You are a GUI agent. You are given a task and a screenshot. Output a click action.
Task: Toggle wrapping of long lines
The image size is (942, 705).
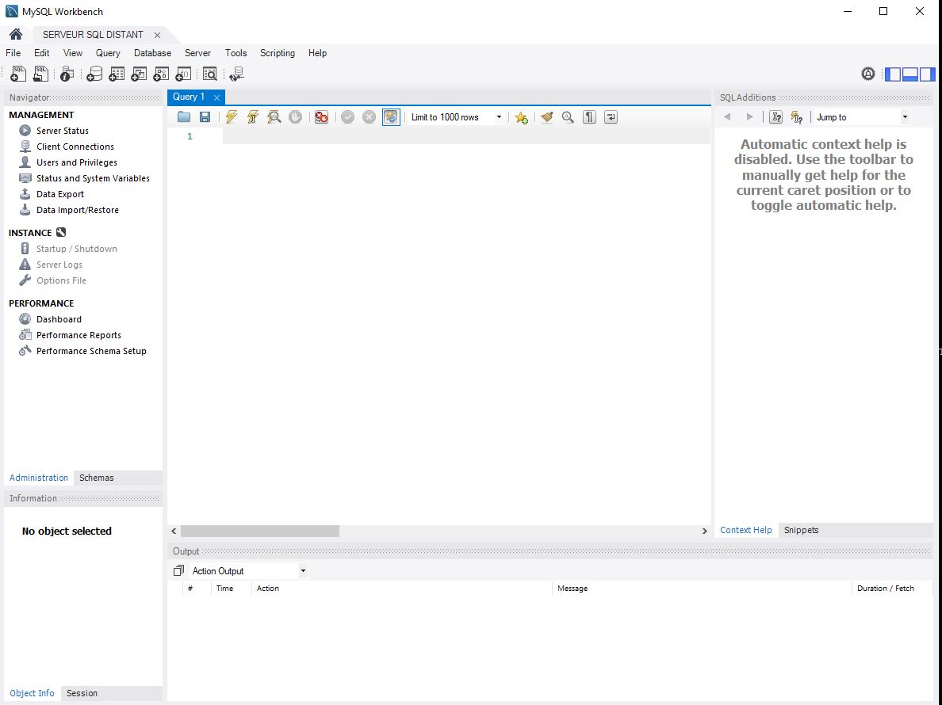609,116
